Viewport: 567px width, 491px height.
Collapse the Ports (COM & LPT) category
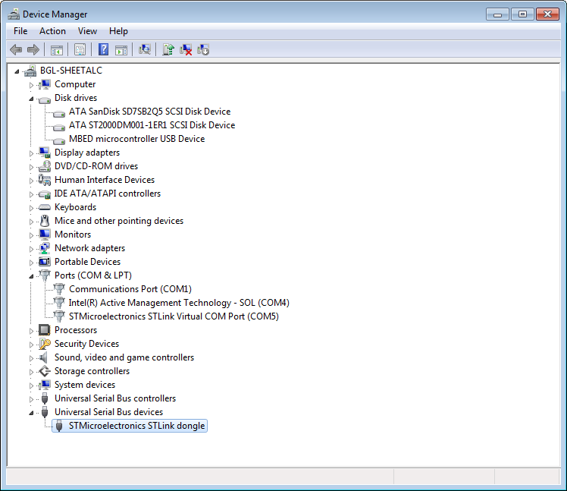pyautogui.click(x=32, y=276)
